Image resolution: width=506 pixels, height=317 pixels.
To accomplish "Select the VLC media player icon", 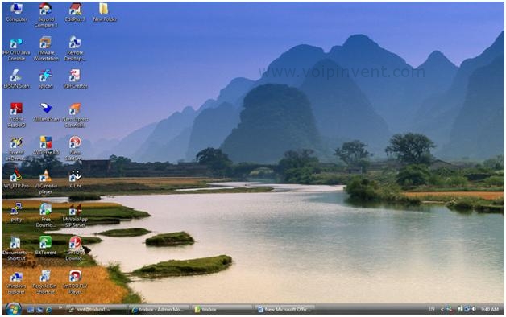I will (45, 182).
